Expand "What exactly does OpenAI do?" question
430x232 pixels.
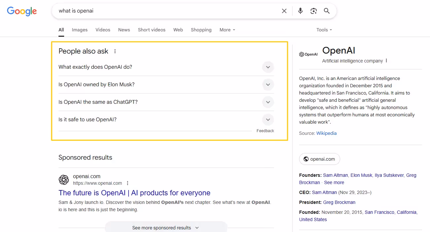[166, 67]
